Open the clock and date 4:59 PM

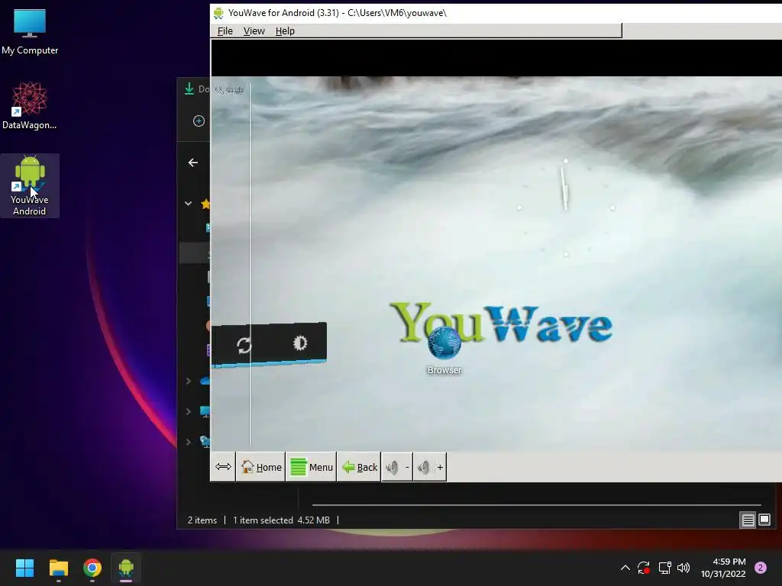click(x=723, y=568)
